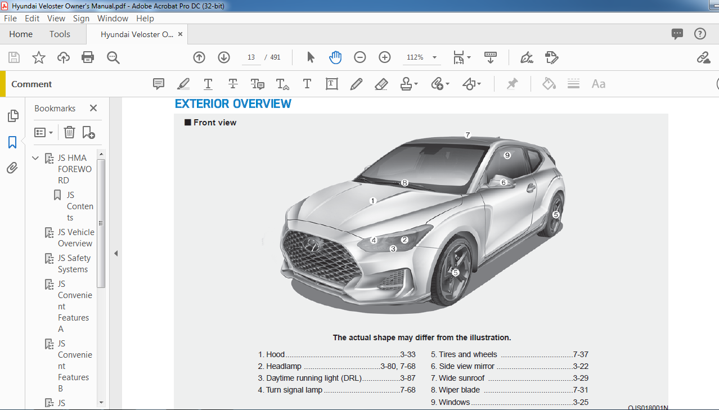Activate the Hand pan tool
Viewport: 719px width, 410px height.
[335, 57]
